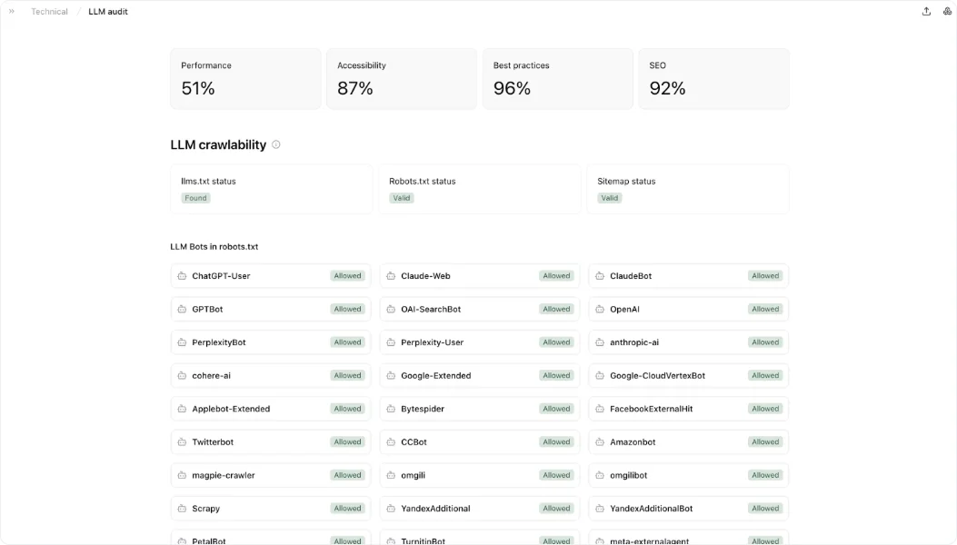Viewport: 957px width, 545px height.
Task: Click the bot icon beside OpenAI
Action: coord(600,309)
